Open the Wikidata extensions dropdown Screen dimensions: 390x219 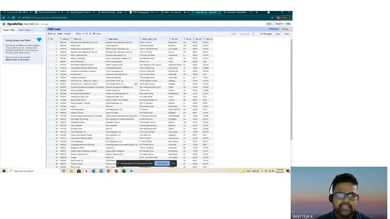[x=285, y=29]
